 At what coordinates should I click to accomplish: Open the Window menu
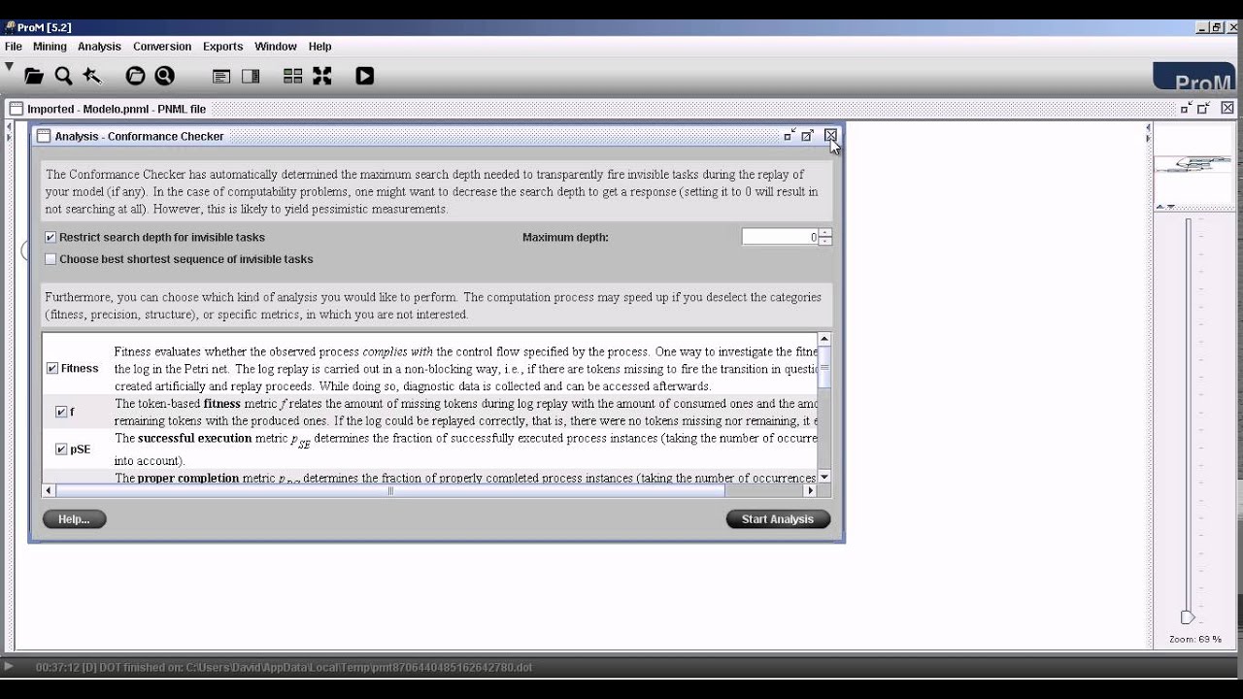tap(276, 47)
